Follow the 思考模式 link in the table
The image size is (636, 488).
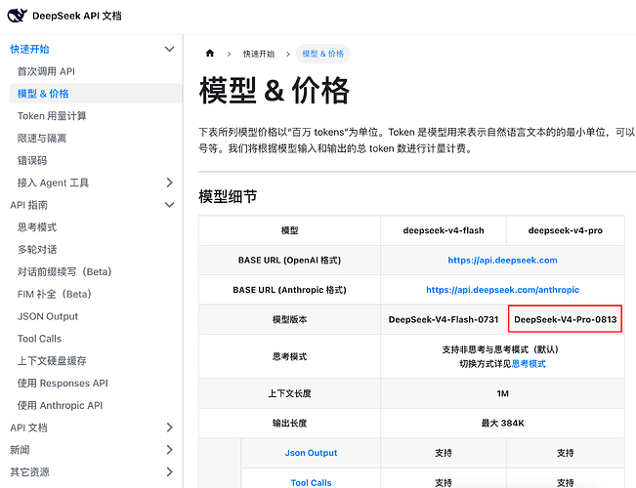529,364
